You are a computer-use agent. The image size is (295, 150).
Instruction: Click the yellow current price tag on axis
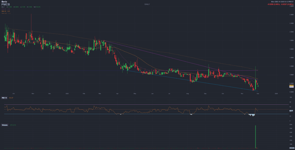click(291, 86)
